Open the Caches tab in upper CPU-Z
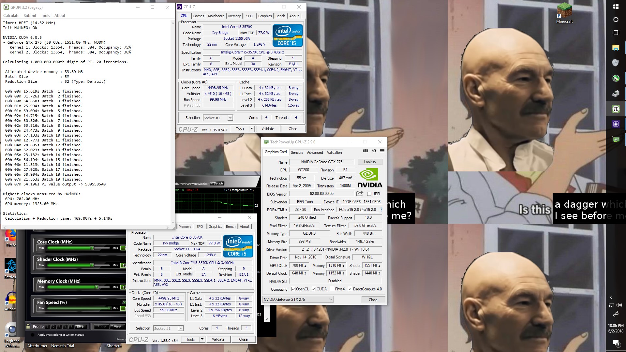Screen dimensions: 626x352 (x=198, y=16)
